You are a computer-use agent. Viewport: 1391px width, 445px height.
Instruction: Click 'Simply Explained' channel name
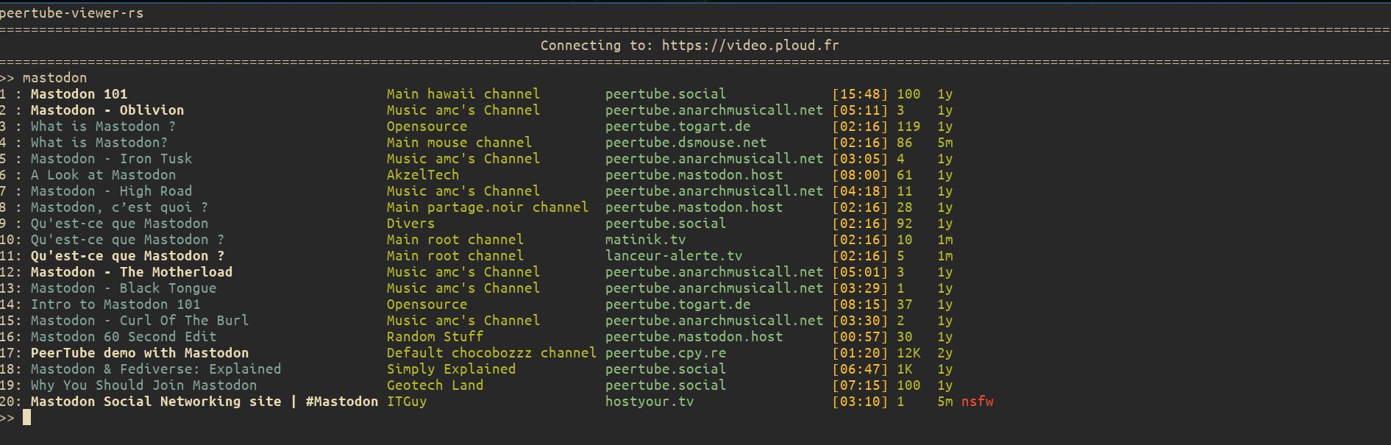point(451,369)
